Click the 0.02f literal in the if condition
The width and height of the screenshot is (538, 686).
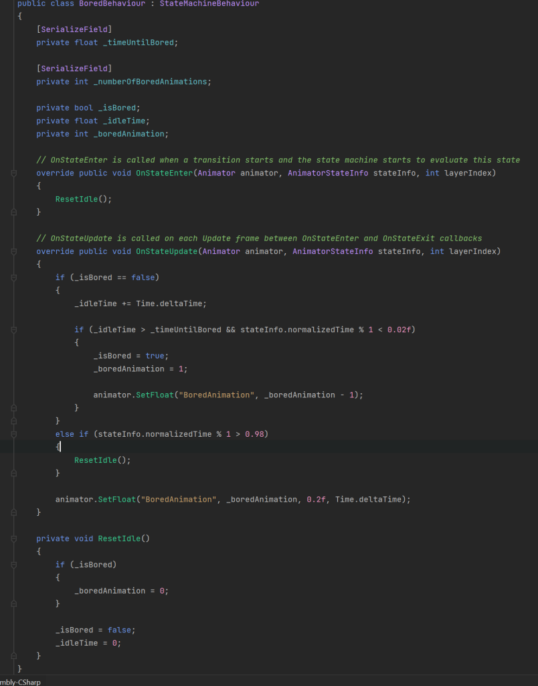tap(399, 330)
